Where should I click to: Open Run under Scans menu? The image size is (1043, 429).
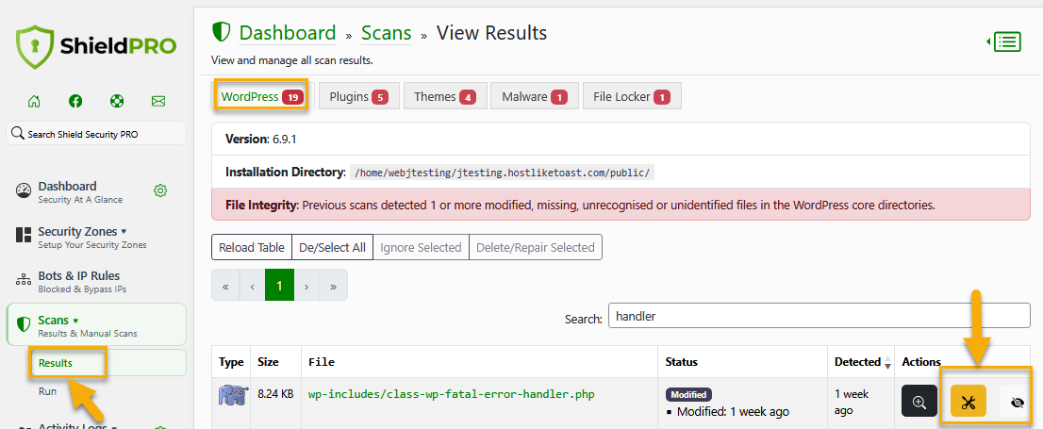(x=47, y=391)
